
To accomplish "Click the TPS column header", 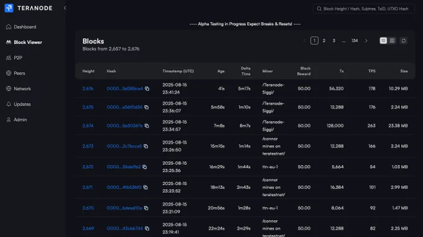I will [372, 71].
